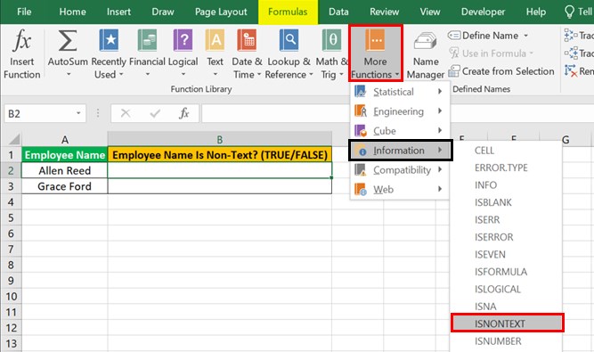Choose the ERROR.TYPE function
The image size is (594, 352).
coord(506,168)
